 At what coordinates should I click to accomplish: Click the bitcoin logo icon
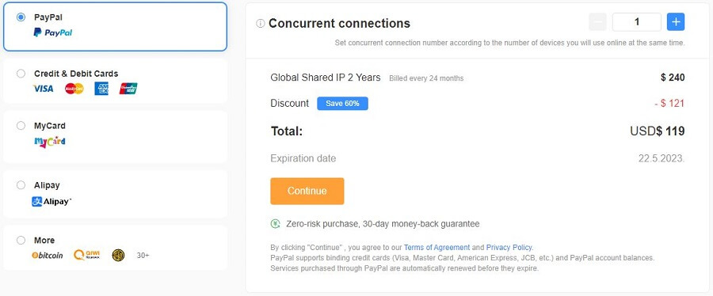[x=48, y=256]
